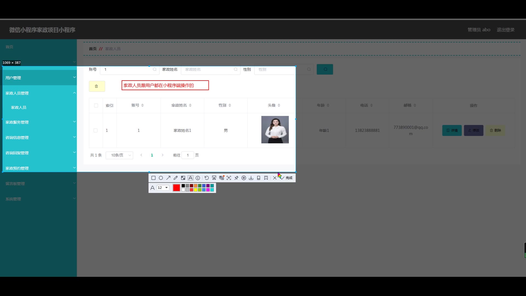Screen dimensions: 526x296
Task: Expand 咨询回复管理 sidebar menu
Action: tap(38, 153)
